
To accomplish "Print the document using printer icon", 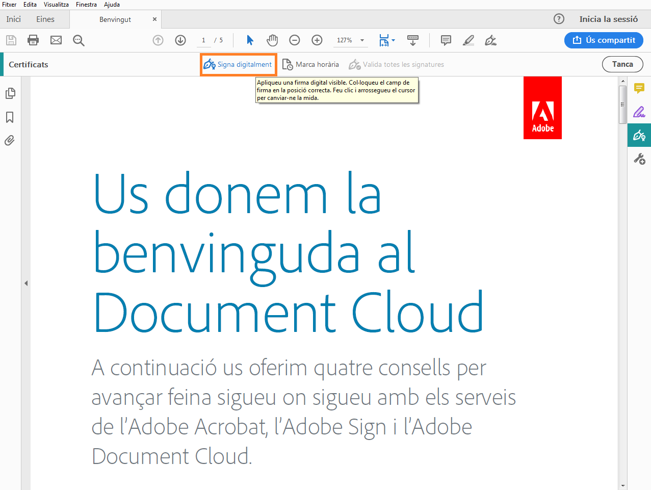I will click(x=33, y=40).
